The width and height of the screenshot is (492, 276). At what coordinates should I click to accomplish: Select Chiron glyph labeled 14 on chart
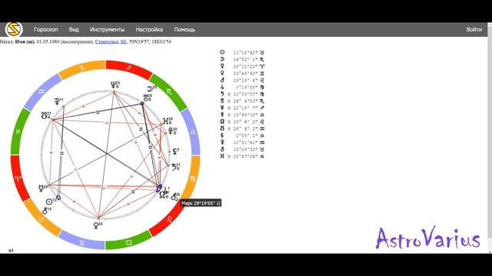45,211
